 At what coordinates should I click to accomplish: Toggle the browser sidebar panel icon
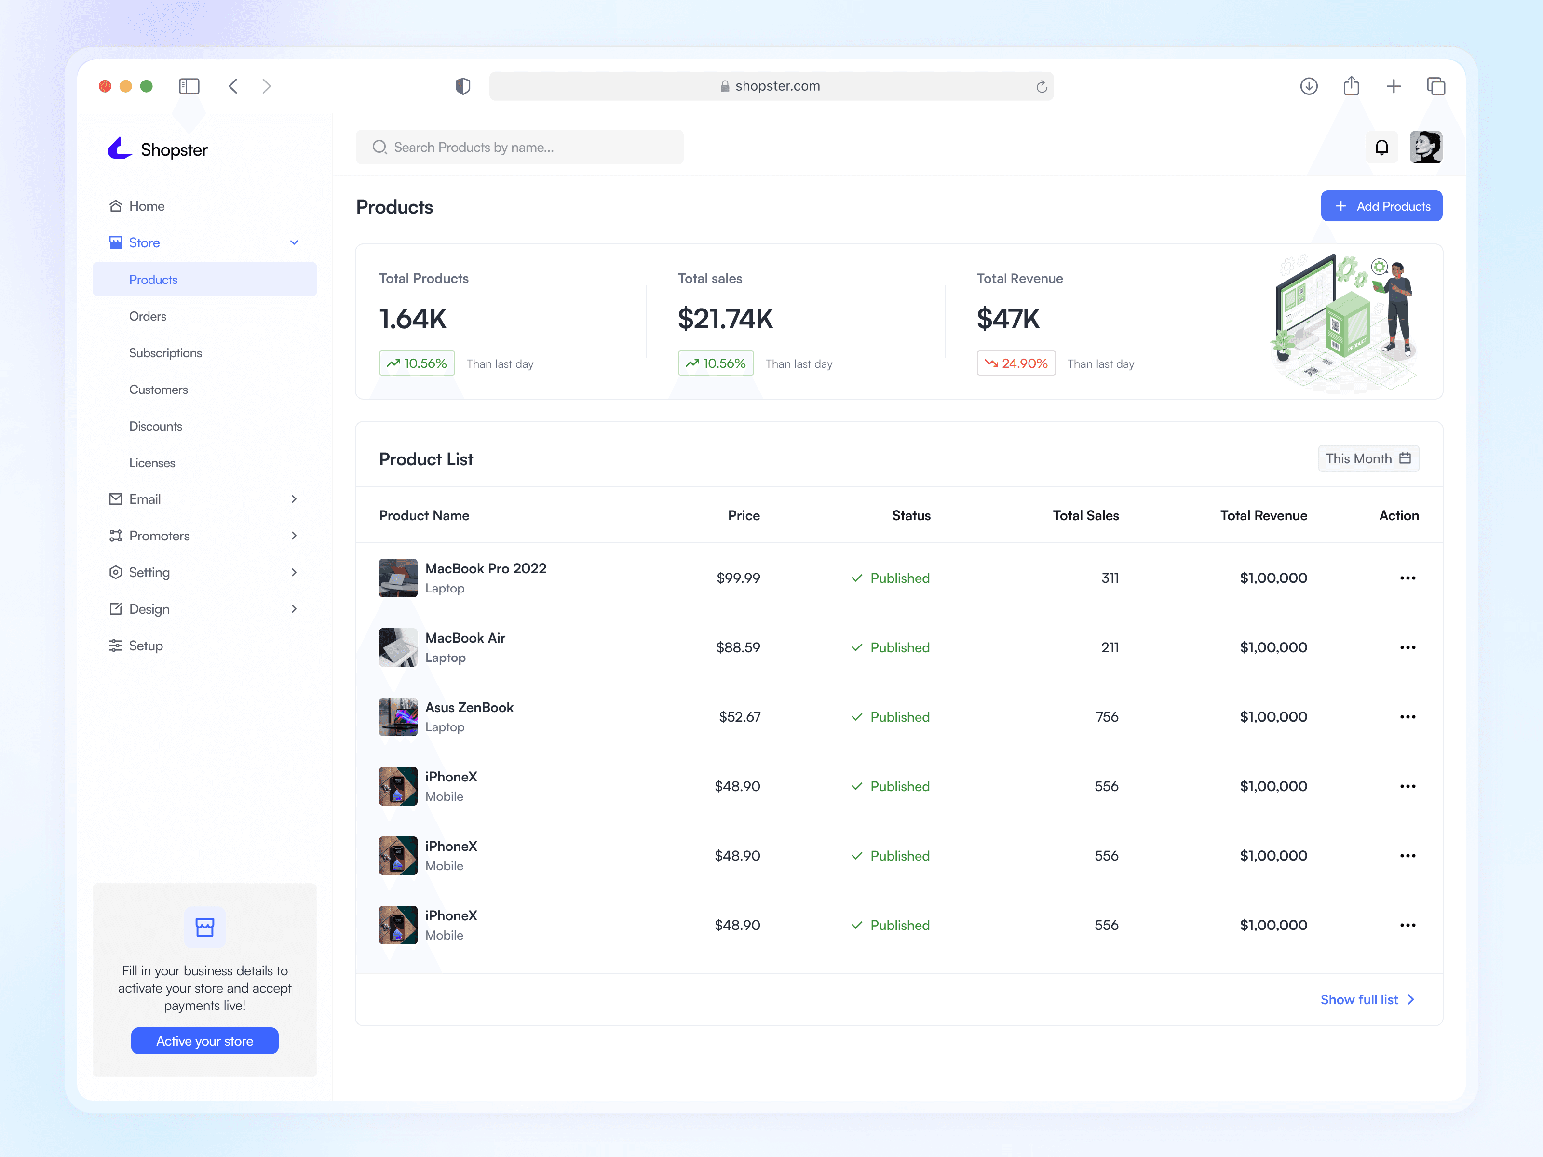189,86
